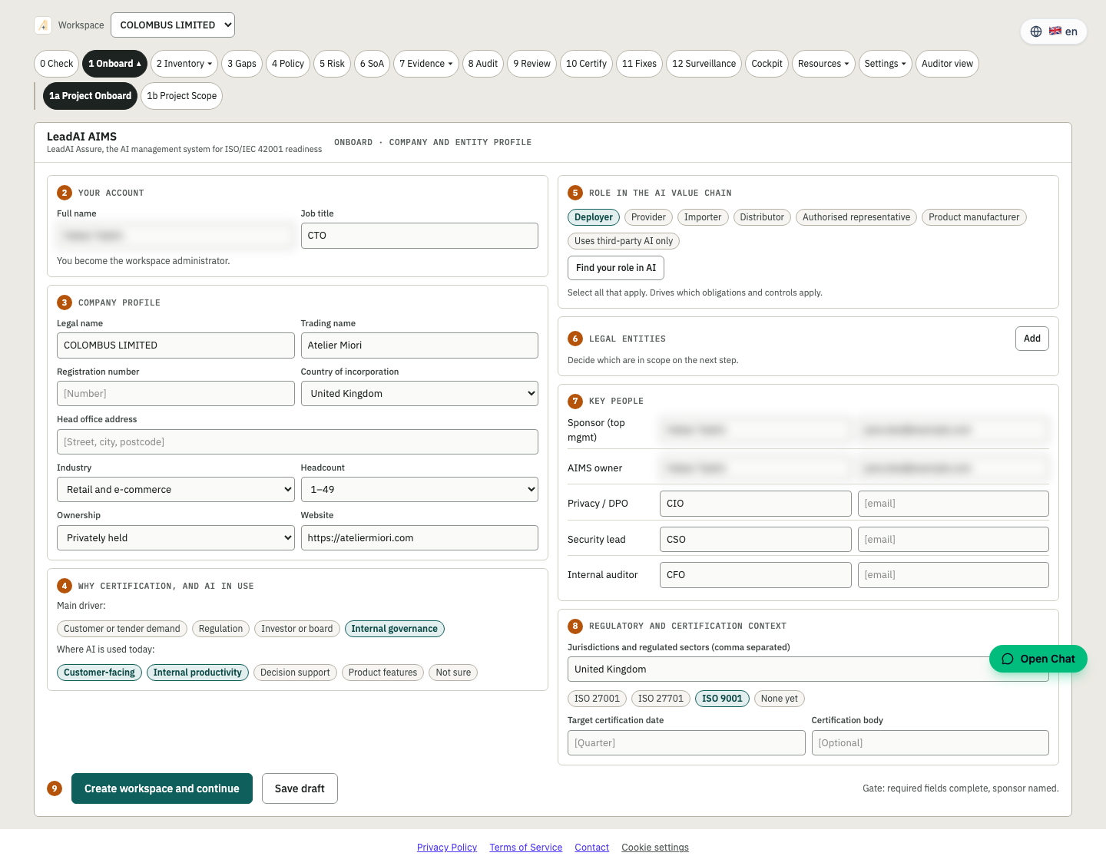
Task: Toggle the Deployer role chip
Action: (594, 217)
